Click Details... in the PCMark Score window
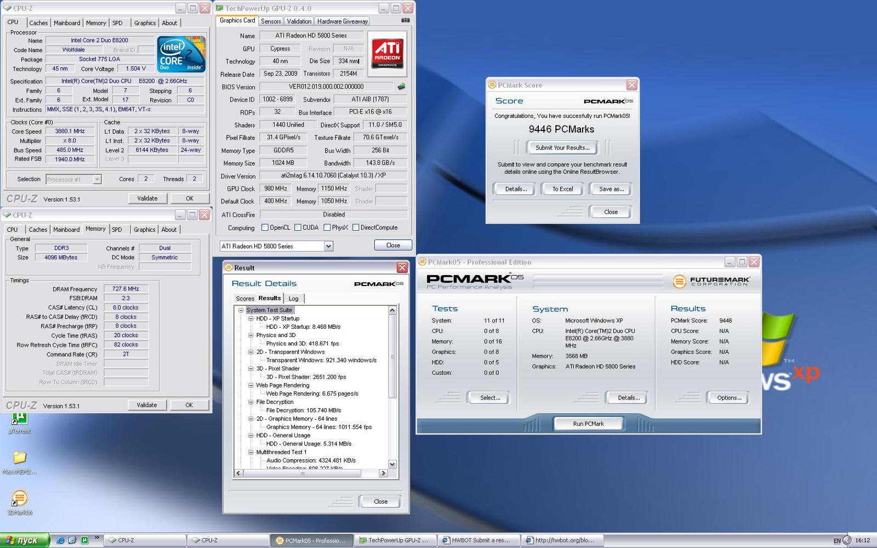Image resolution: width=877 pixels, height=548 pixels. point(516,189)
